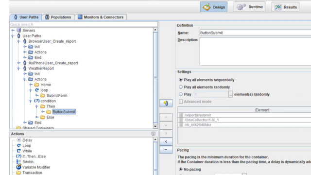Viewport: 311px width, 175px height.
Task: Click the left arrow button
Action: [x=166, y=141]
